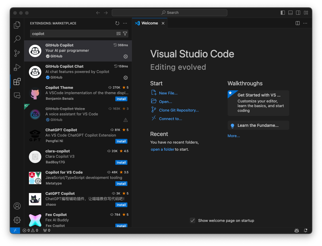Toggle Show welcome page on startup checkbox
The height and width of the screenshot is (246, 322).
[x=193, y=220]
